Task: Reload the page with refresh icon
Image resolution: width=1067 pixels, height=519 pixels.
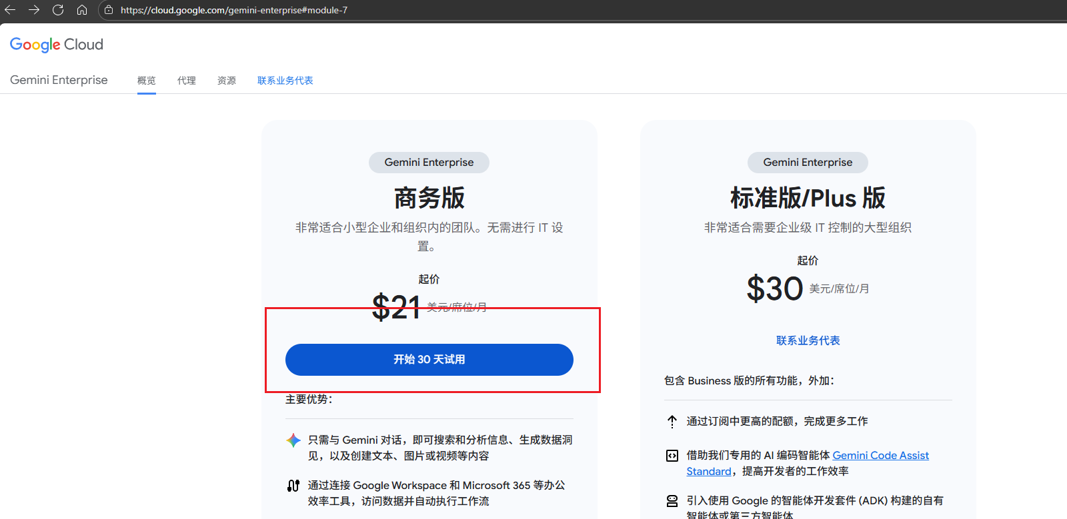Action: pyautogui.click(x=58, y=10)
